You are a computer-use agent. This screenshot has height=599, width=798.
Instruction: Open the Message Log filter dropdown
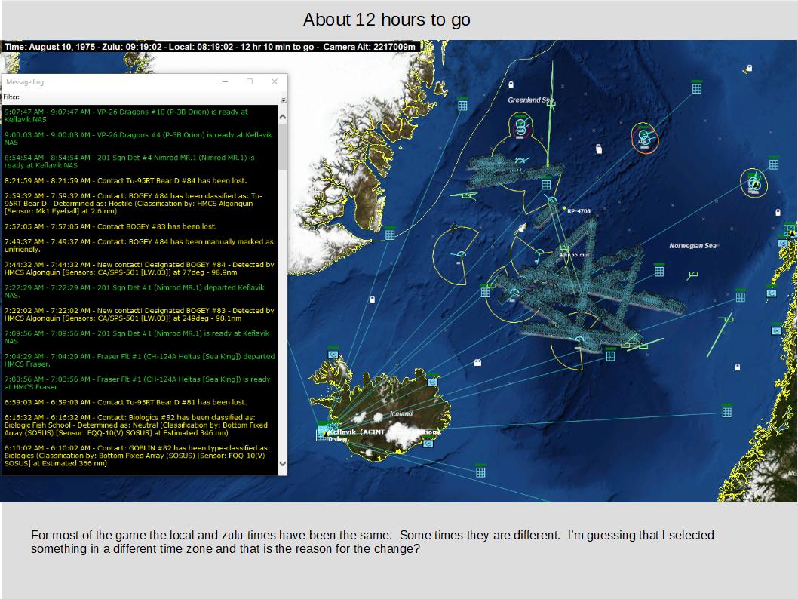[x=284, y=100]
